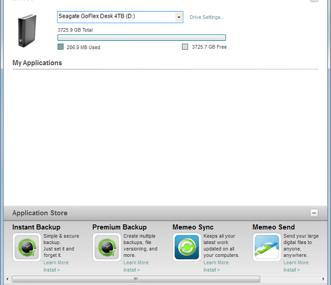Open the Instant Backup clock icon

coord(26,247)
